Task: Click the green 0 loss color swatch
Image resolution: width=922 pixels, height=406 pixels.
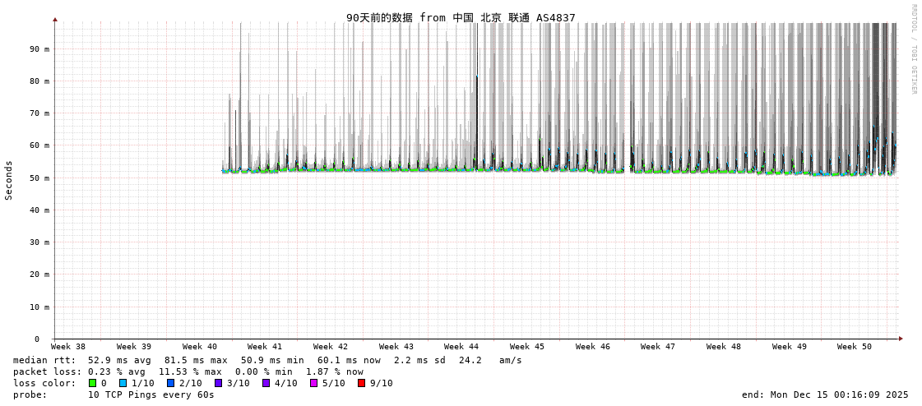Action: pos(93,383)
